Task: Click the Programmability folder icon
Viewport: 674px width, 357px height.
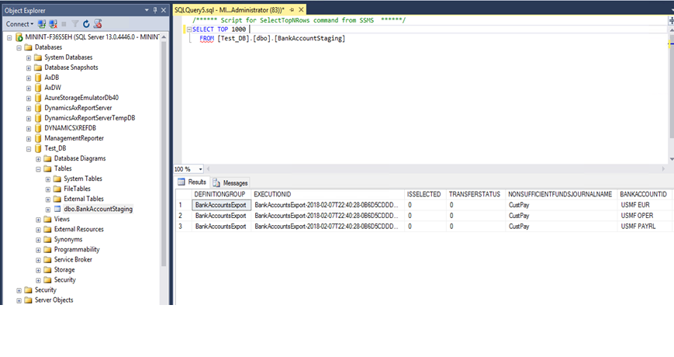Action: [x=48, y=249]
